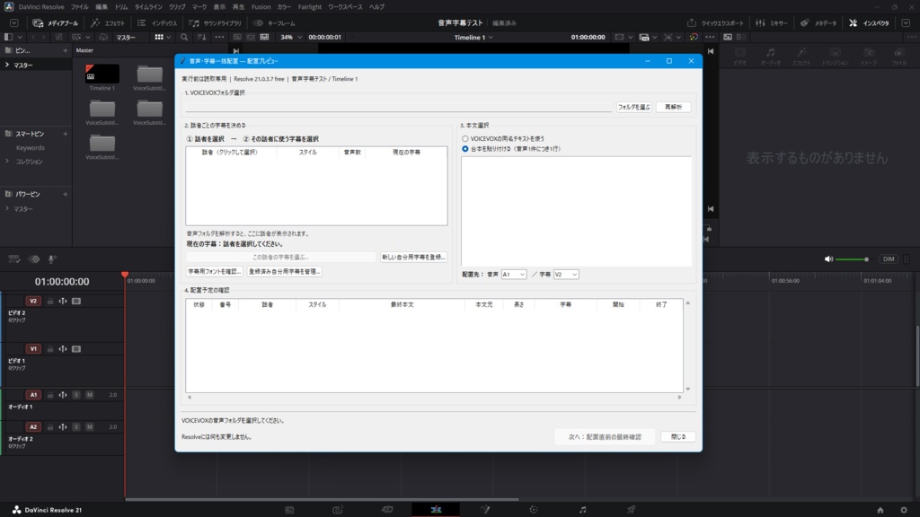Screen dimensions: 920x517
Task: Open the Fusion menu in menu bar
Action: click(x=261, y=7)
